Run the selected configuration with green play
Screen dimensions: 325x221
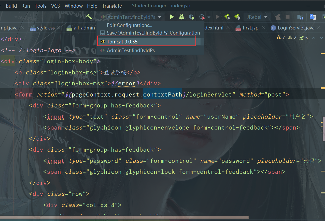[172, 17]
